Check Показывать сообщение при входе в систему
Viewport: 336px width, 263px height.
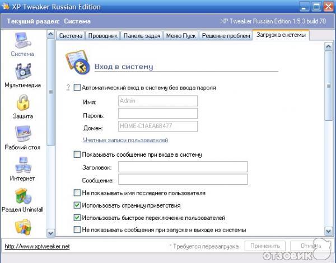(x=77, y=154)
